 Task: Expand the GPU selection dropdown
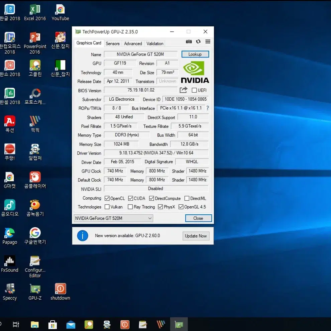(113, 218)
